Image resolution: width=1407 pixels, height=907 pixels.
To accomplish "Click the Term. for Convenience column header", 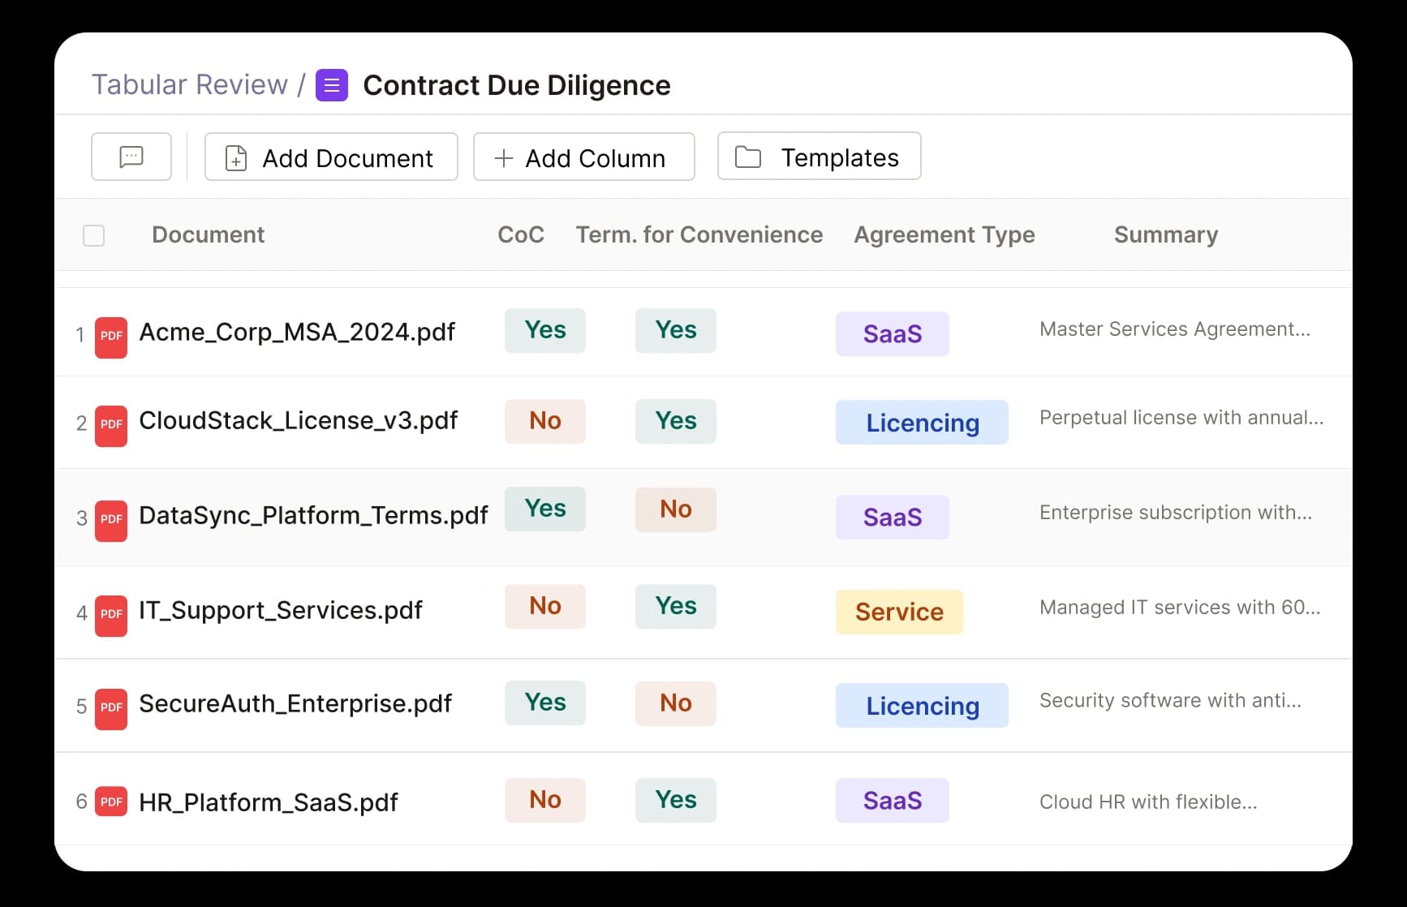I will (x=699, y=235).
